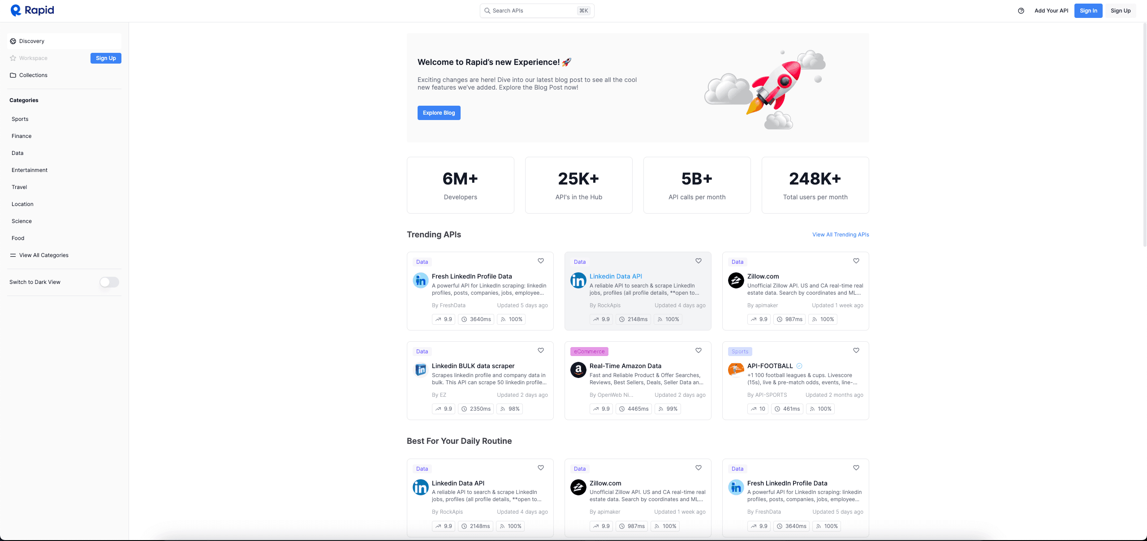Favorite Zillow.com in Daily Routine section
The image size is (1147, 541).
pyautogui.click(x=699, y=468)
